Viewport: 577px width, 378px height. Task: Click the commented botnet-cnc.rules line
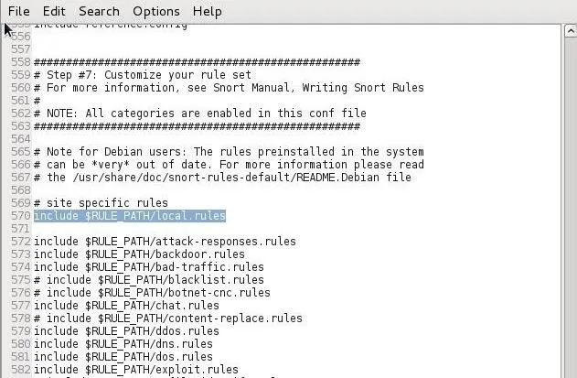(152, 293)
